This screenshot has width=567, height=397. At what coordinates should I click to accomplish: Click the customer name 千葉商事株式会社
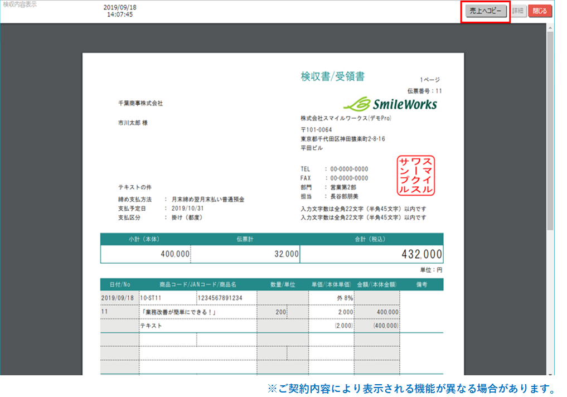tap(140, 103)
